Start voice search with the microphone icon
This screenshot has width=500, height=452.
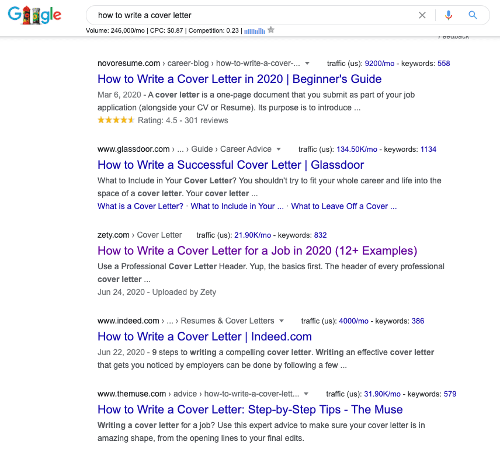point(449,15)
